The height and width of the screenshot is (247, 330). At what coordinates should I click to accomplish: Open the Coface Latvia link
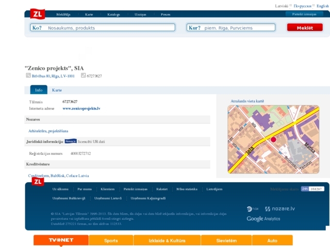(77, 175)
